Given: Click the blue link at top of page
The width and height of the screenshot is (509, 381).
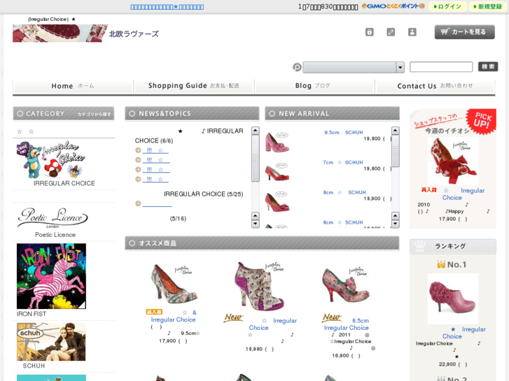Looking at the screenshot, I should pos(167,7).
